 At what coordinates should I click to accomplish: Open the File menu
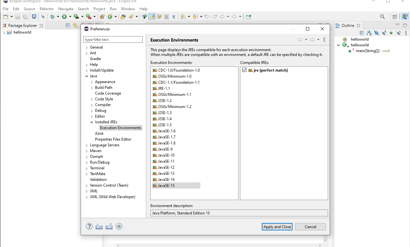[5, 9]
